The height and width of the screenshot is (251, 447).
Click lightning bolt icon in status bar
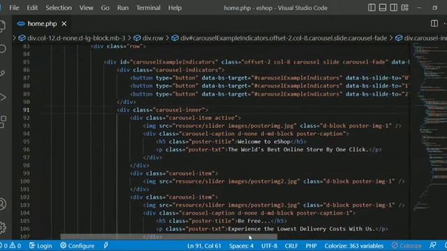pos(105,245)
